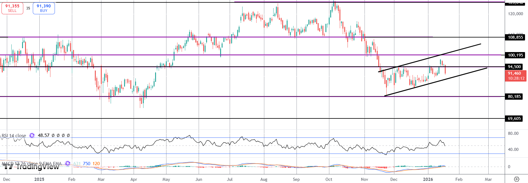Click the RSI indicator refresh icon
Image resolution: width=528 pixels, height=183 pixels.
32,135
